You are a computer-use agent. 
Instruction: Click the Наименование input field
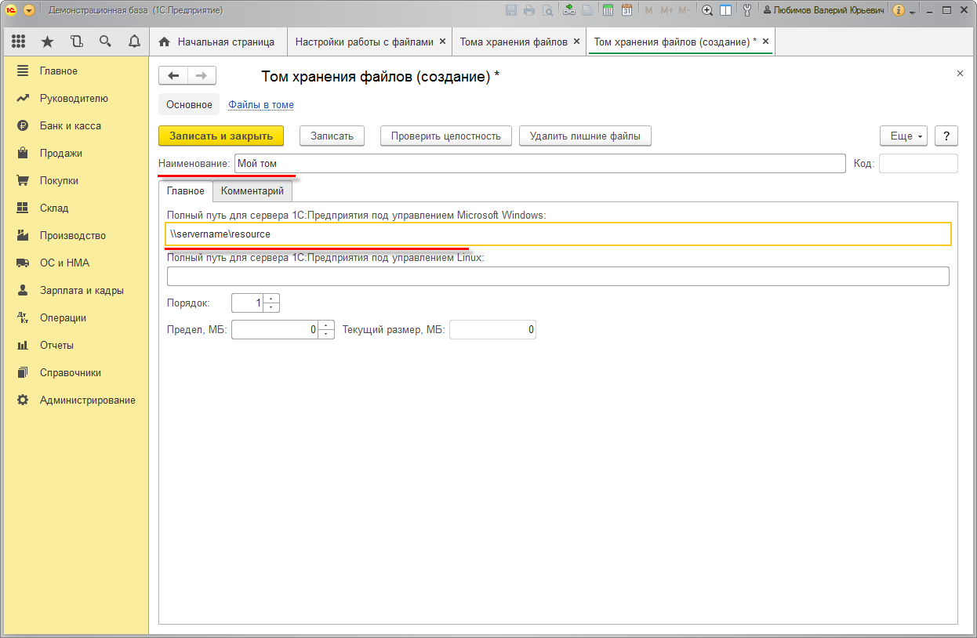coord(539,163)
